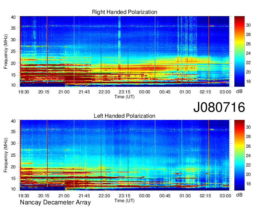
Task: Click 00:00 time tick on Right Handed plot
Action: (x=145, y=92)
